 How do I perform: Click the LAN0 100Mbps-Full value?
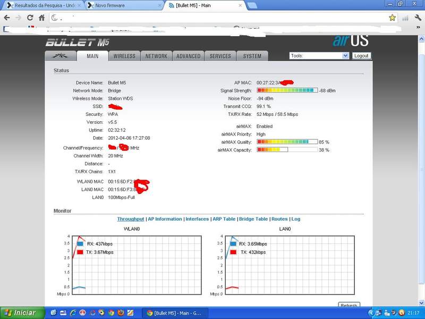pyautogui.click(x=122, y=197)
